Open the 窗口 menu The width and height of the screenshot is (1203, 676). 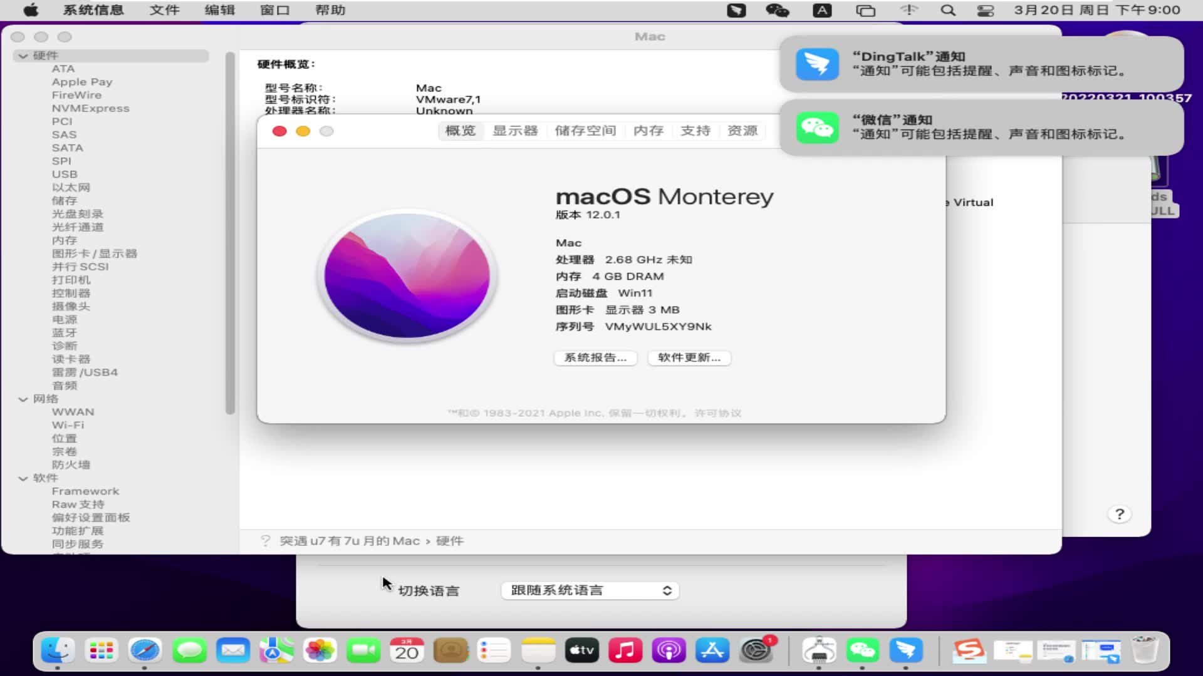click(x=275, y=10)
